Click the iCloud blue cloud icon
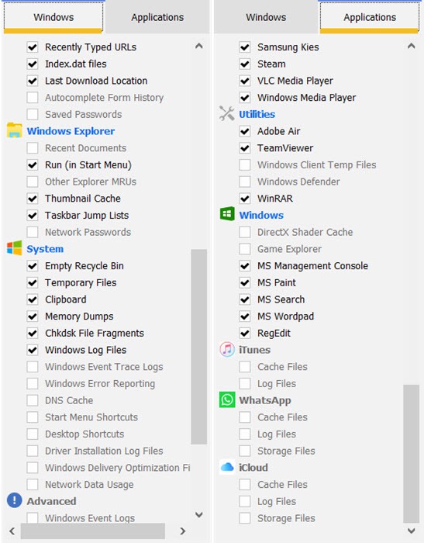Screen dimensions: 424x543 (226, 467)
